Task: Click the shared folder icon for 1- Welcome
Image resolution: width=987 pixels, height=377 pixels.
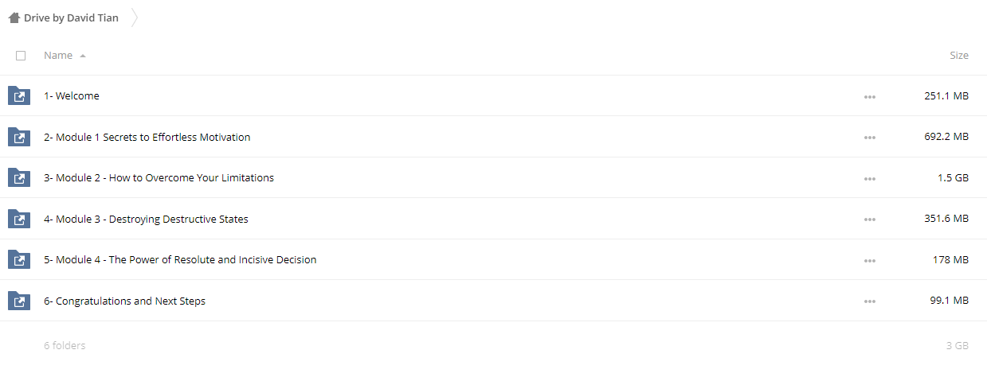Action: 19,96
